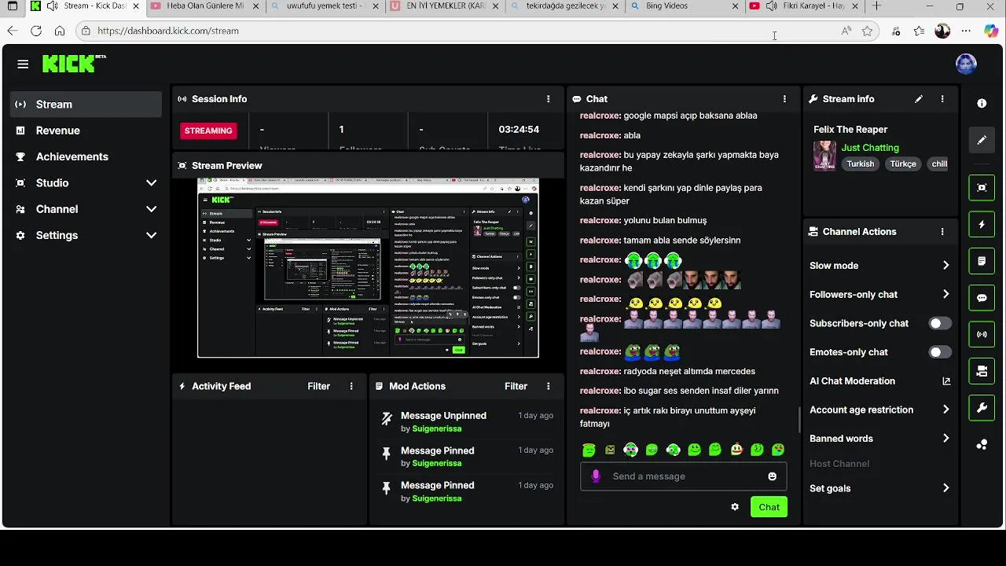Open the emoji picker in message box
This screenshot has height=566, width=1006.
coord(772,476)
